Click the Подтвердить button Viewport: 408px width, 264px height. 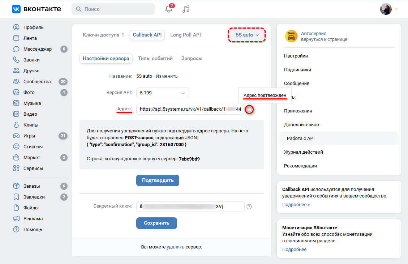click(x=158, y=180)
